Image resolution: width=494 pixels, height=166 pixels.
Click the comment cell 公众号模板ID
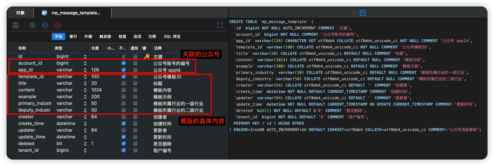click(167, 77)
